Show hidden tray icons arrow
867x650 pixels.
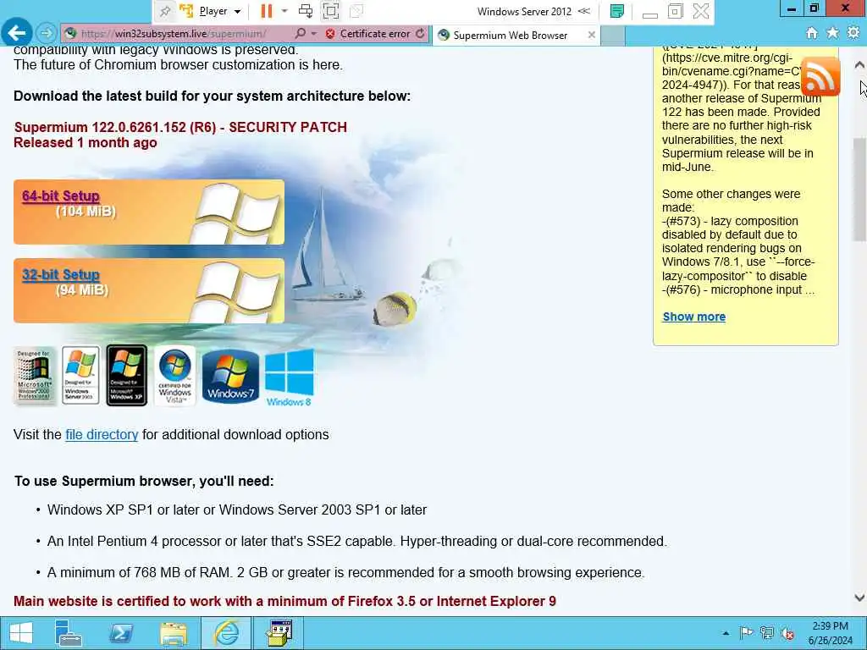tap(726, 633)
